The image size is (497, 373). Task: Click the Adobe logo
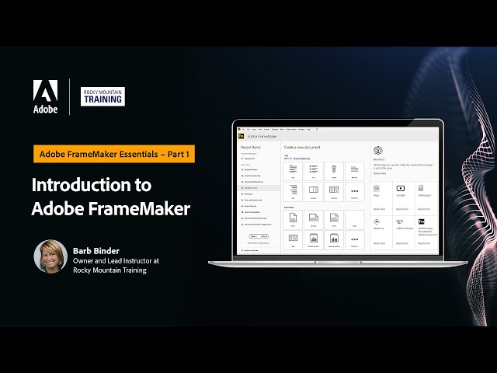pyautogui.click(x=45, y=96)
